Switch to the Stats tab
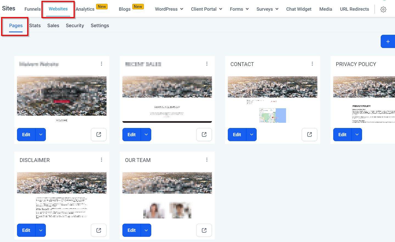Viewport: 395px width, 242px height. coord(35,25)
